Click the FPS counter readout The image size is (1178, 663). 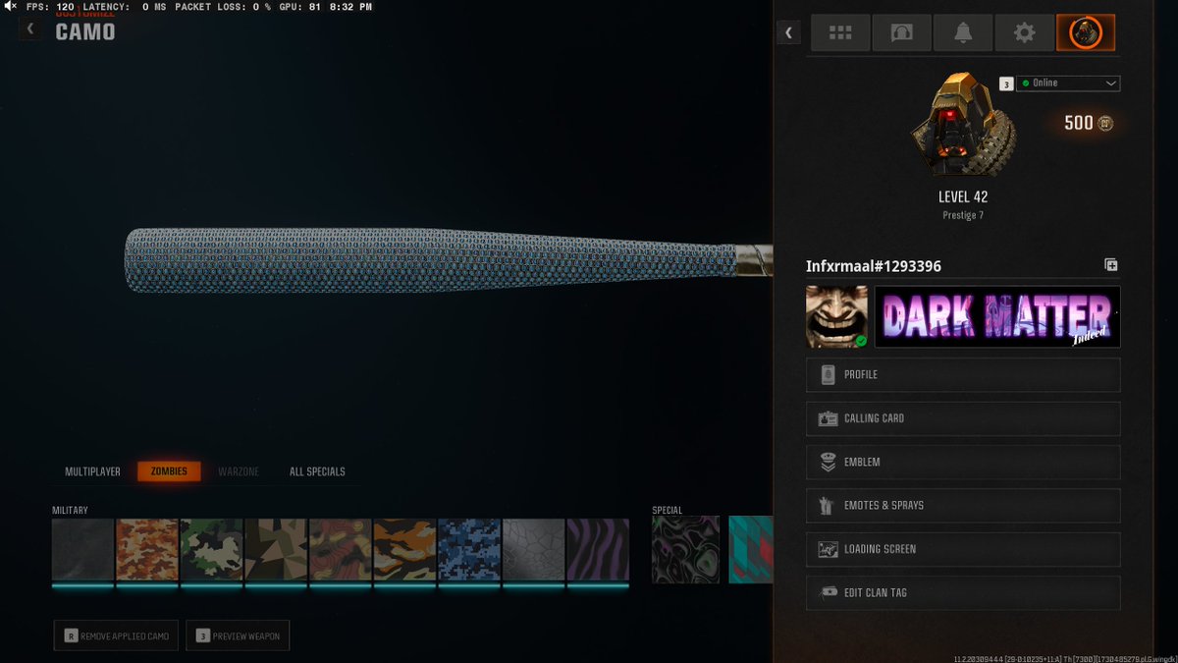click(x=50, y=7)
